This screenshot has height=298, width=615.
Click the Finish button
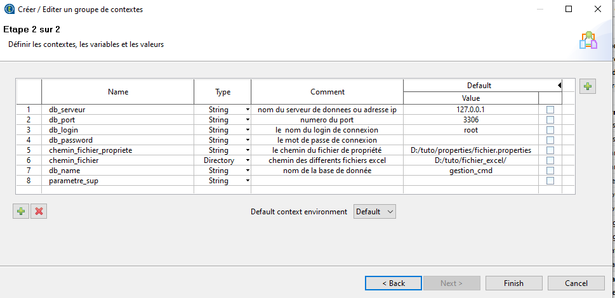tap(514, 283)
